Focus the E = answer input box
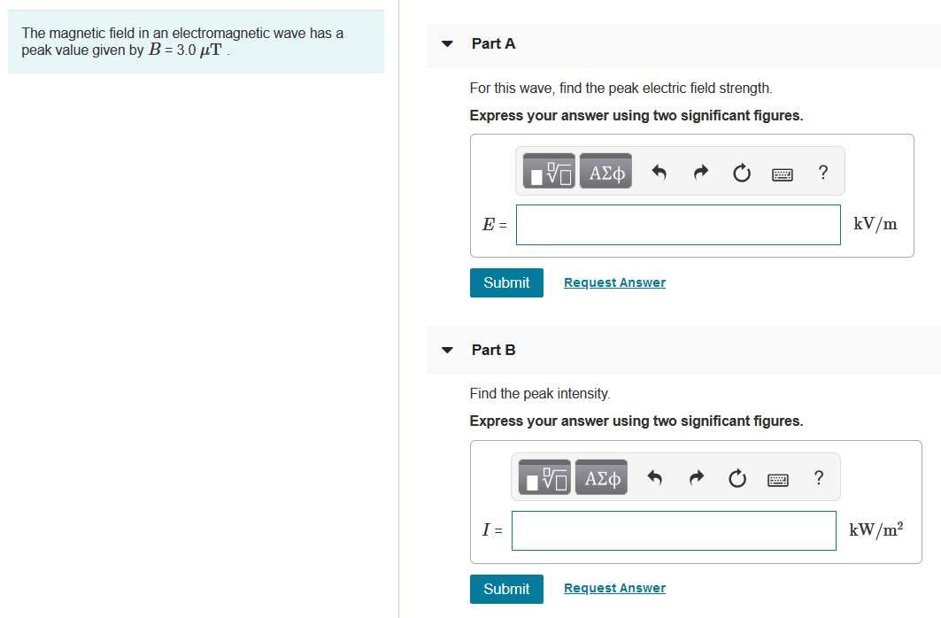941x618 pixels. pyautogui.click(x=678, y=225)
